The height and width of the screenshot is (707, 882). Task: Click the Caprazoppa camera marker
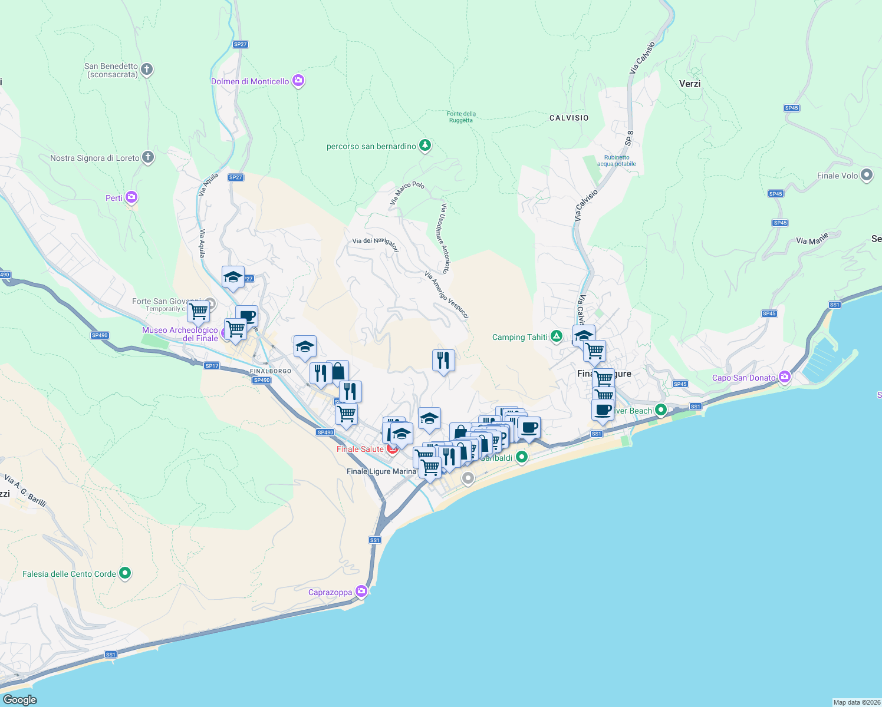361,592
